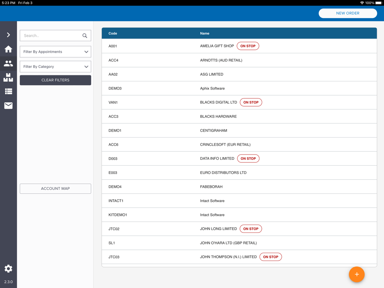The width and height of the screenshot is (384, 288).
Task: Click the Products boxes icon in sidebar
Action: [8, 78]
